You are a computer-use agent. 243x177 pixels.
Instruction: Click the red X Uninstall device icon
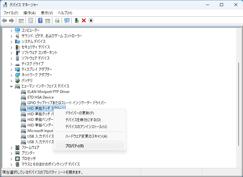coord(84,20)
